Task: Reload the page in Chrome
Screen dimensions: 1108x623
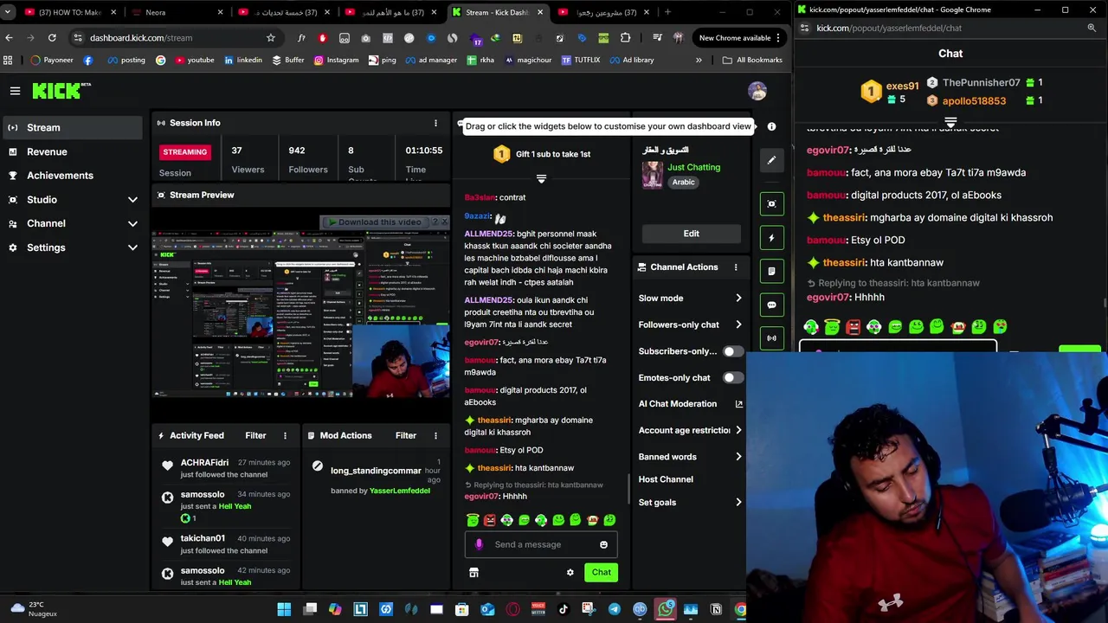Action: coord(52,38)
